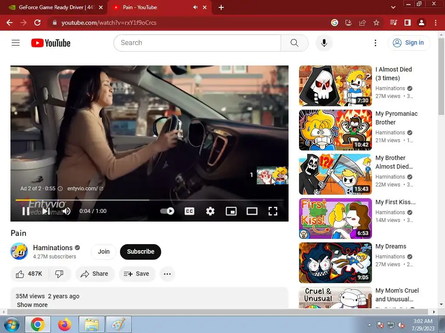Viewport: 445px width, 333px height.
Task: Open 'My Dreams' video thumbnail
Action: point(335,262)
